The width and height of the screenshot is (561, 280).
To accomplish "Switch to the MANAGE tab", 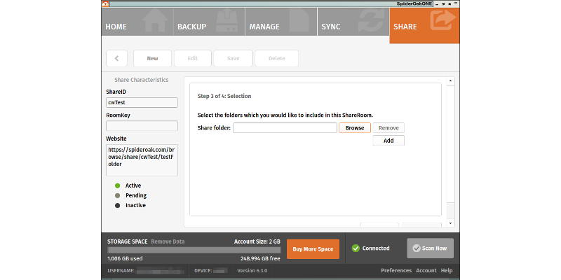I will tap(264, 27).
